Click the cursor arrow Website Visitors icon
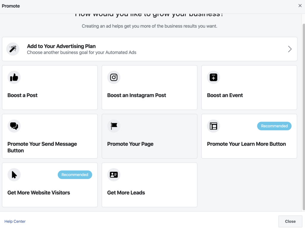305x230 pixels. 14,175
